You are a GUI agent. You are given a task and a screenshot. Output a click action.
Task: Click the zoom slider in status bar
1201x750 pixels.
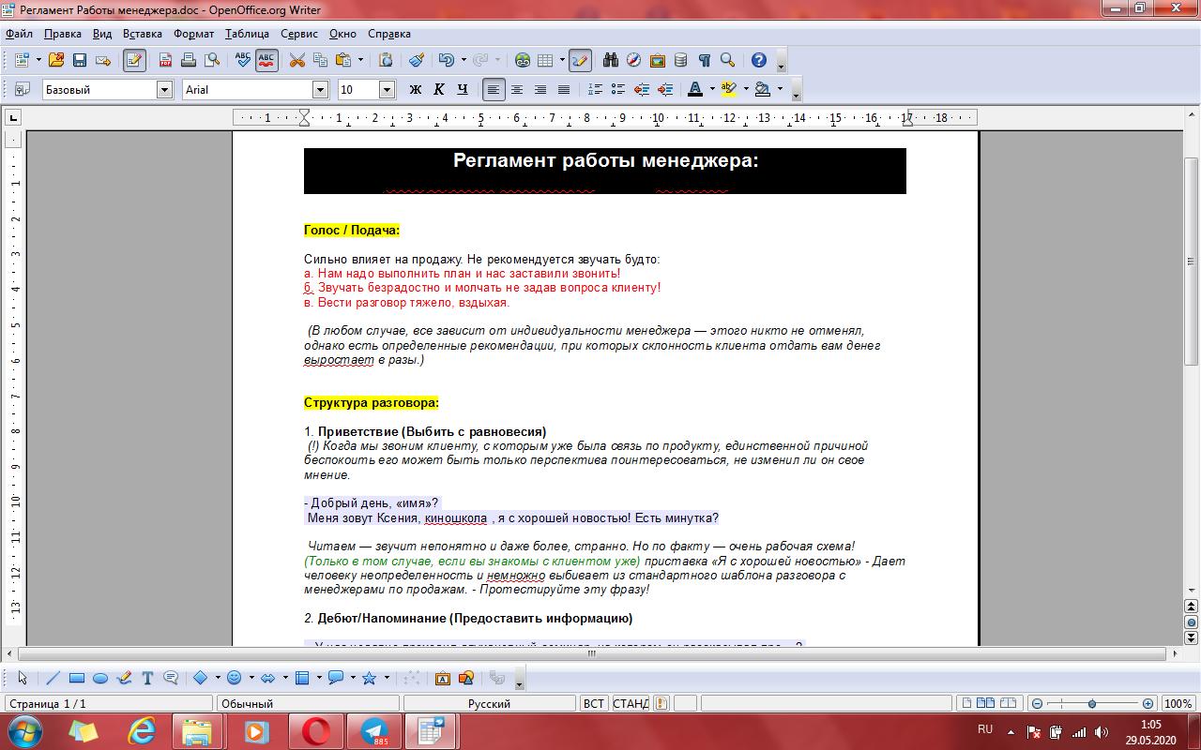coord(1092,703)
